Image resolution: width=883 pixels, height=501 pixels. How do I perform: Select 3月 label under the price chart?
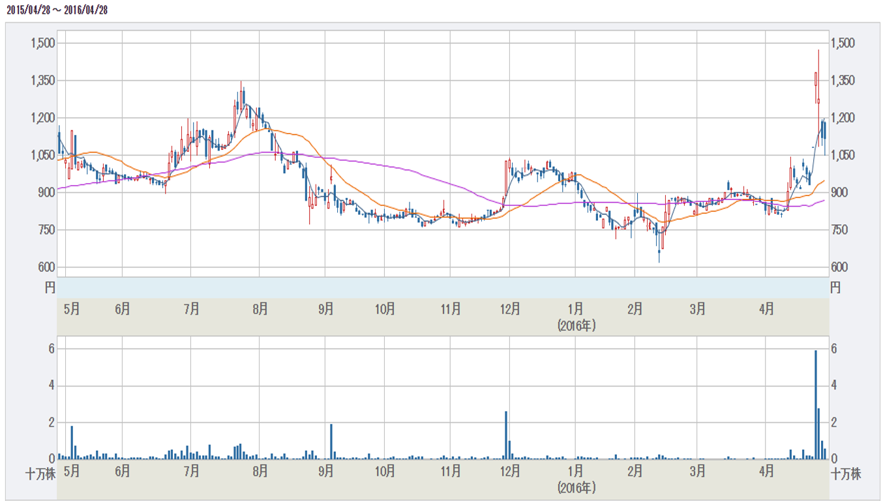click(697, 309)
